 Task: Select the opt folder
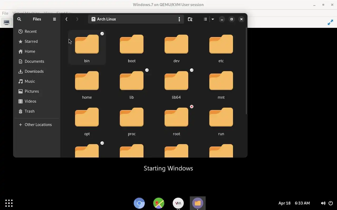(x=87, y=120)
